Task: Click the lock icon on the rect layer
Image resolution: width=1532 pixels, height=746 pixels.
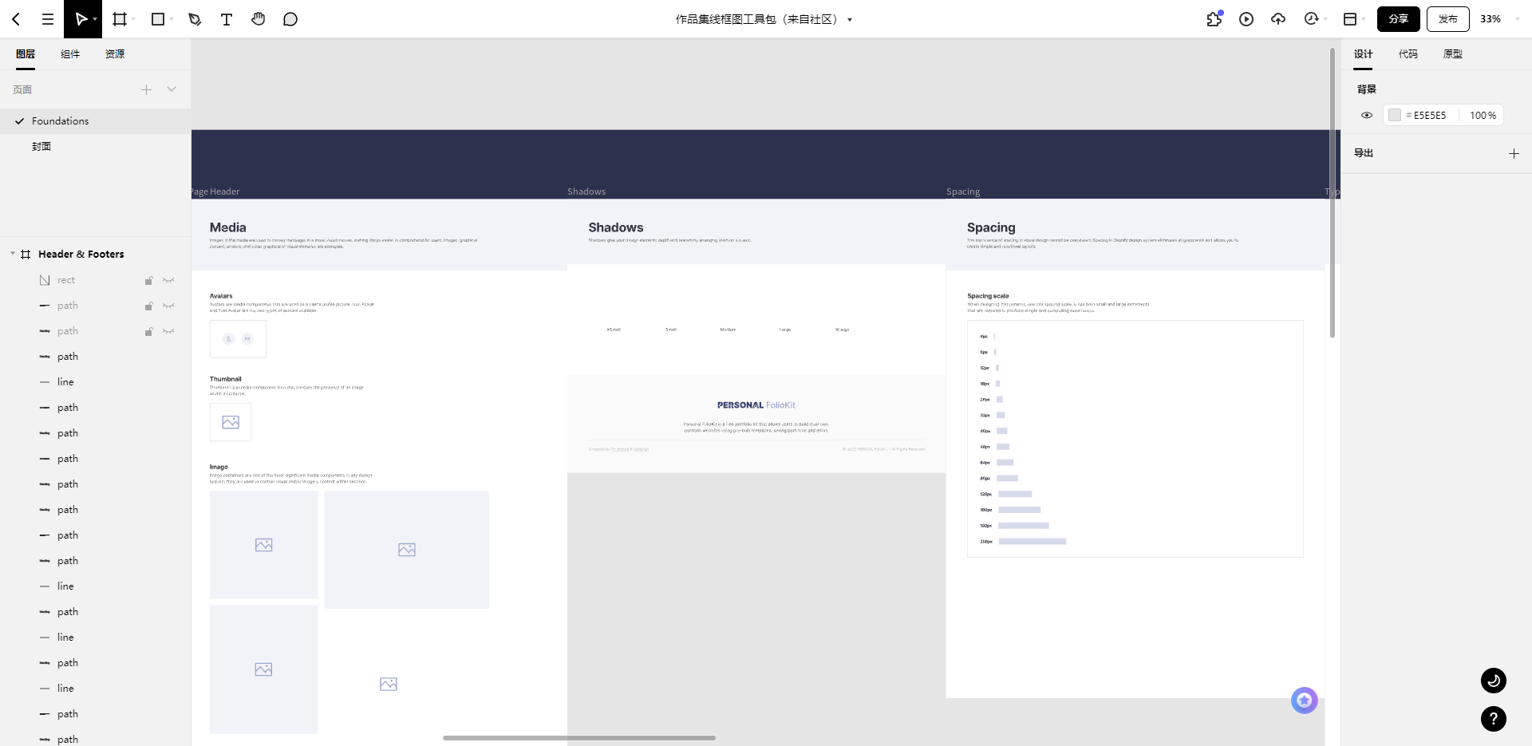Action: point(148,280)
